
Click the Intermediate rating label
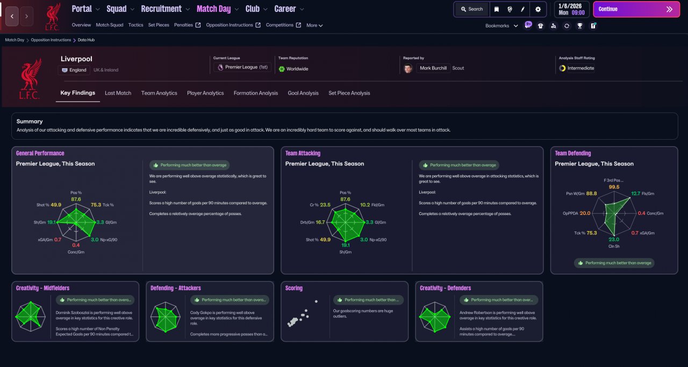(x=581, y=68)
